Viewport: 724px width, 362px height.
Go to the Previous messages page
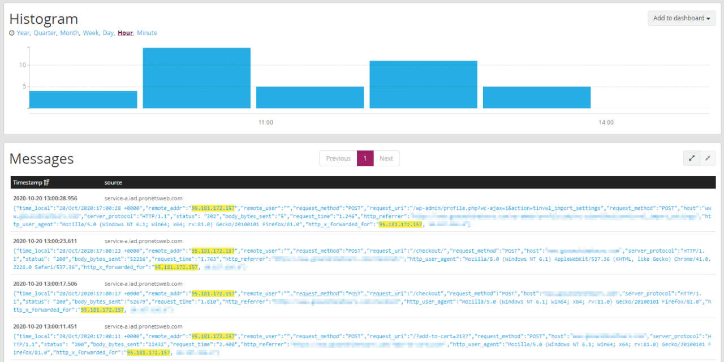point(338,158)
